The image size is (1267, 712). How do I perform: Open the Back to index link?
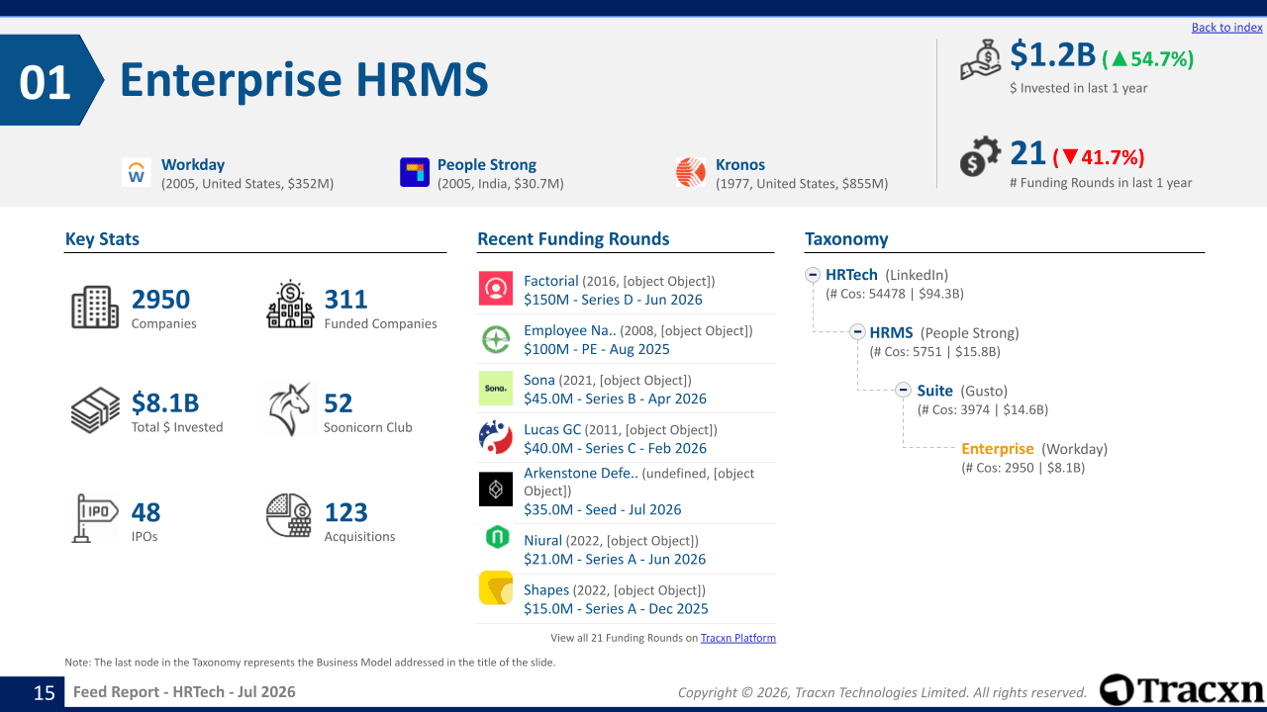pos(1227,28)
